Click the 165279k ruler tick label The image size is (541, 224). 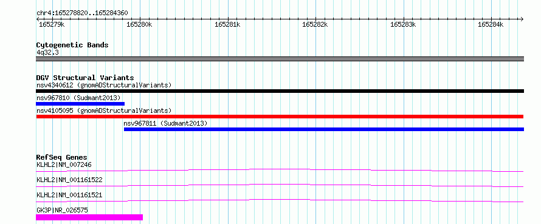coord(52,24)
